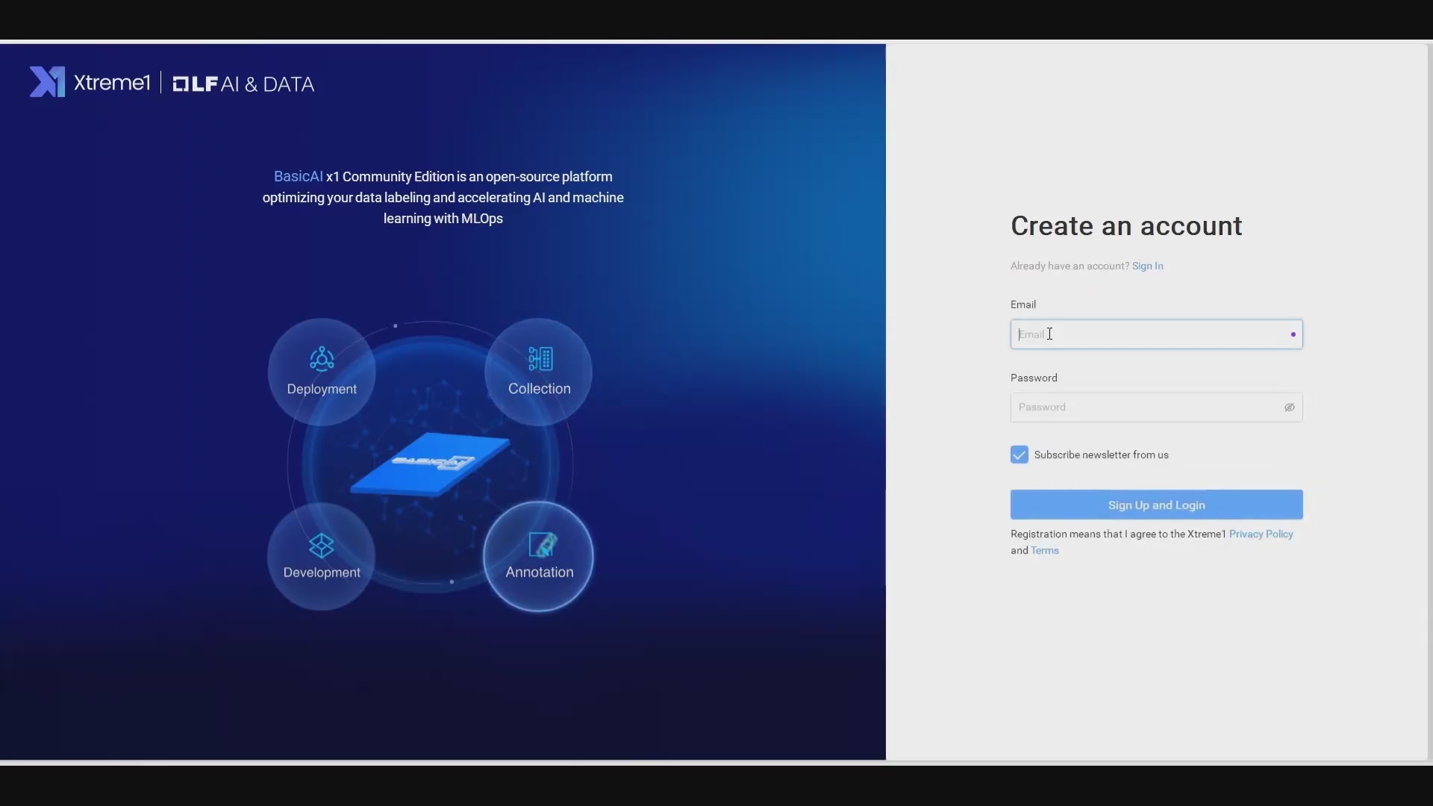The height and width of the screenshot is (806, 1433).
Task: Focus the Password input field
Action: pyautogui.click(x=1142, y=407)
